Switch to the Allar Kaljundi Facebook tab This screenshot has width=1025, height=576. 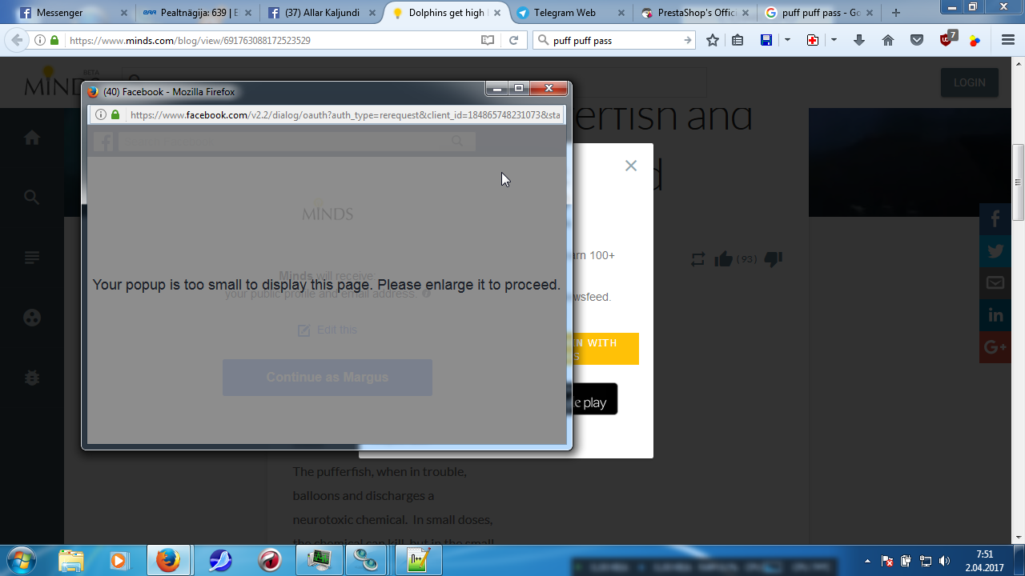tap(320, 13)
